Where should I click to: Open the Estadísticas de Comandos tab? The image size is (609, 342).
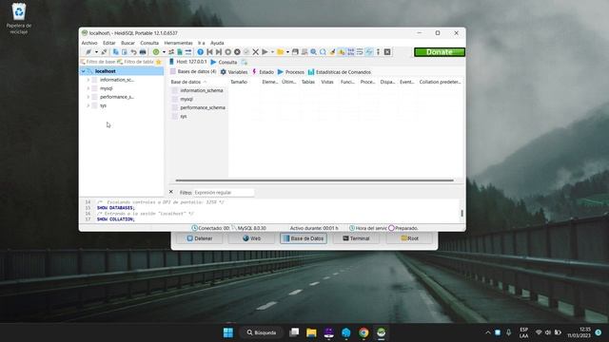(x=340, y=72)
